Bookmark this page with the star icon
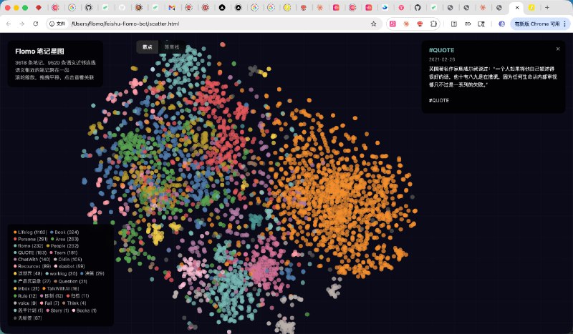The height and width of the screenshot is (334, 573). [x=373, y=24]
